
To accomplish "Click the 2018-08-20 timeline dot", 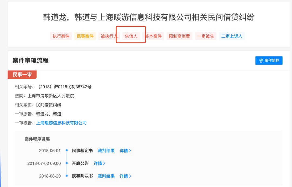I will pyautogui.click(x=67, y=176).
